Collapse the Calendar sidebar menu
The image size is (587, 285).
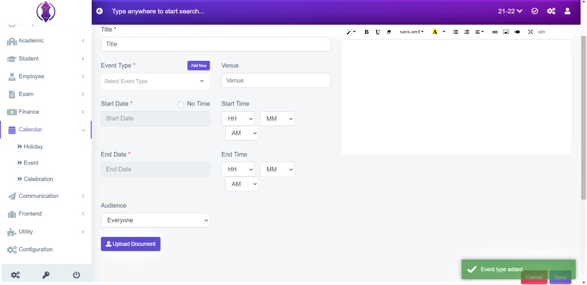tap(46, 130)
